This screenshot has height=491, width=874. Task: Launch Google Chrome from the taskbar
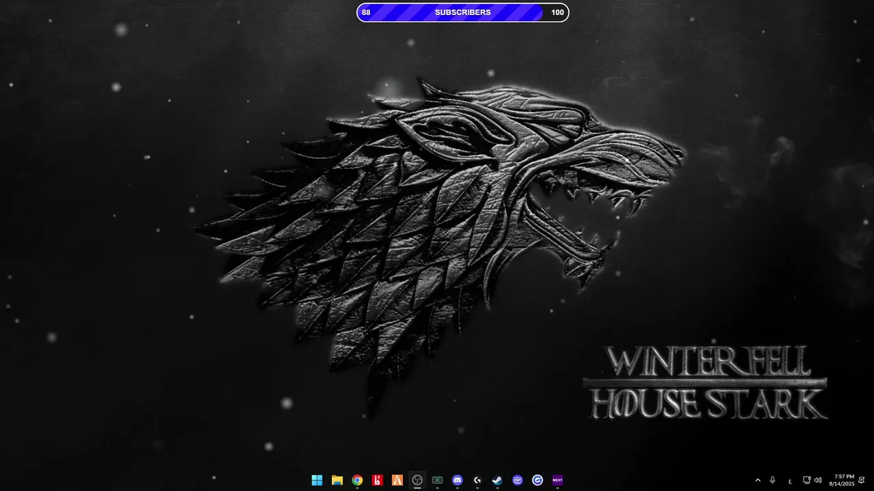(357, 480)
